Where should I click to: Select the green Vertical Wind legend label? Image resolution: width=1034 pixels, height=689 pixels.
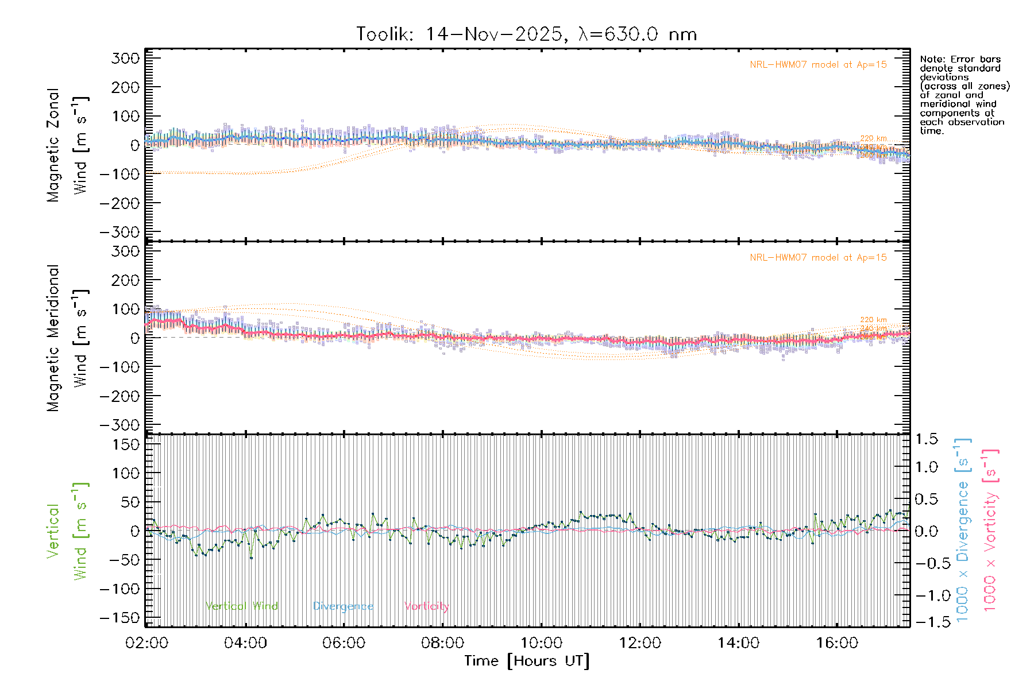[241, 606]
